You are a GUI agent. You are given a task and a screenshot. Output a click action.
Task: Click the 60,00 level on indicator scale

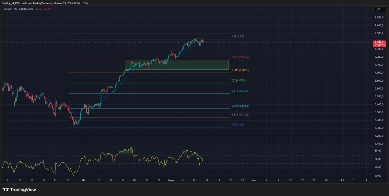tap(377, 159)
